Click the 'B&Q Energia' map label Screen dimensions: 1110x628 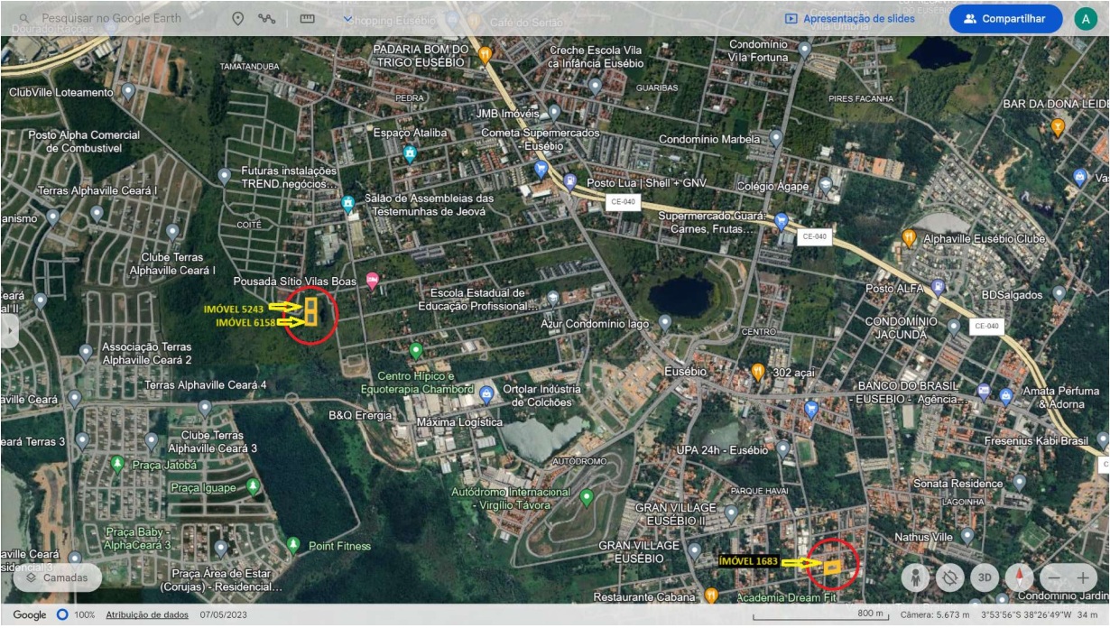pyautogui.click(x=361, y=415)
